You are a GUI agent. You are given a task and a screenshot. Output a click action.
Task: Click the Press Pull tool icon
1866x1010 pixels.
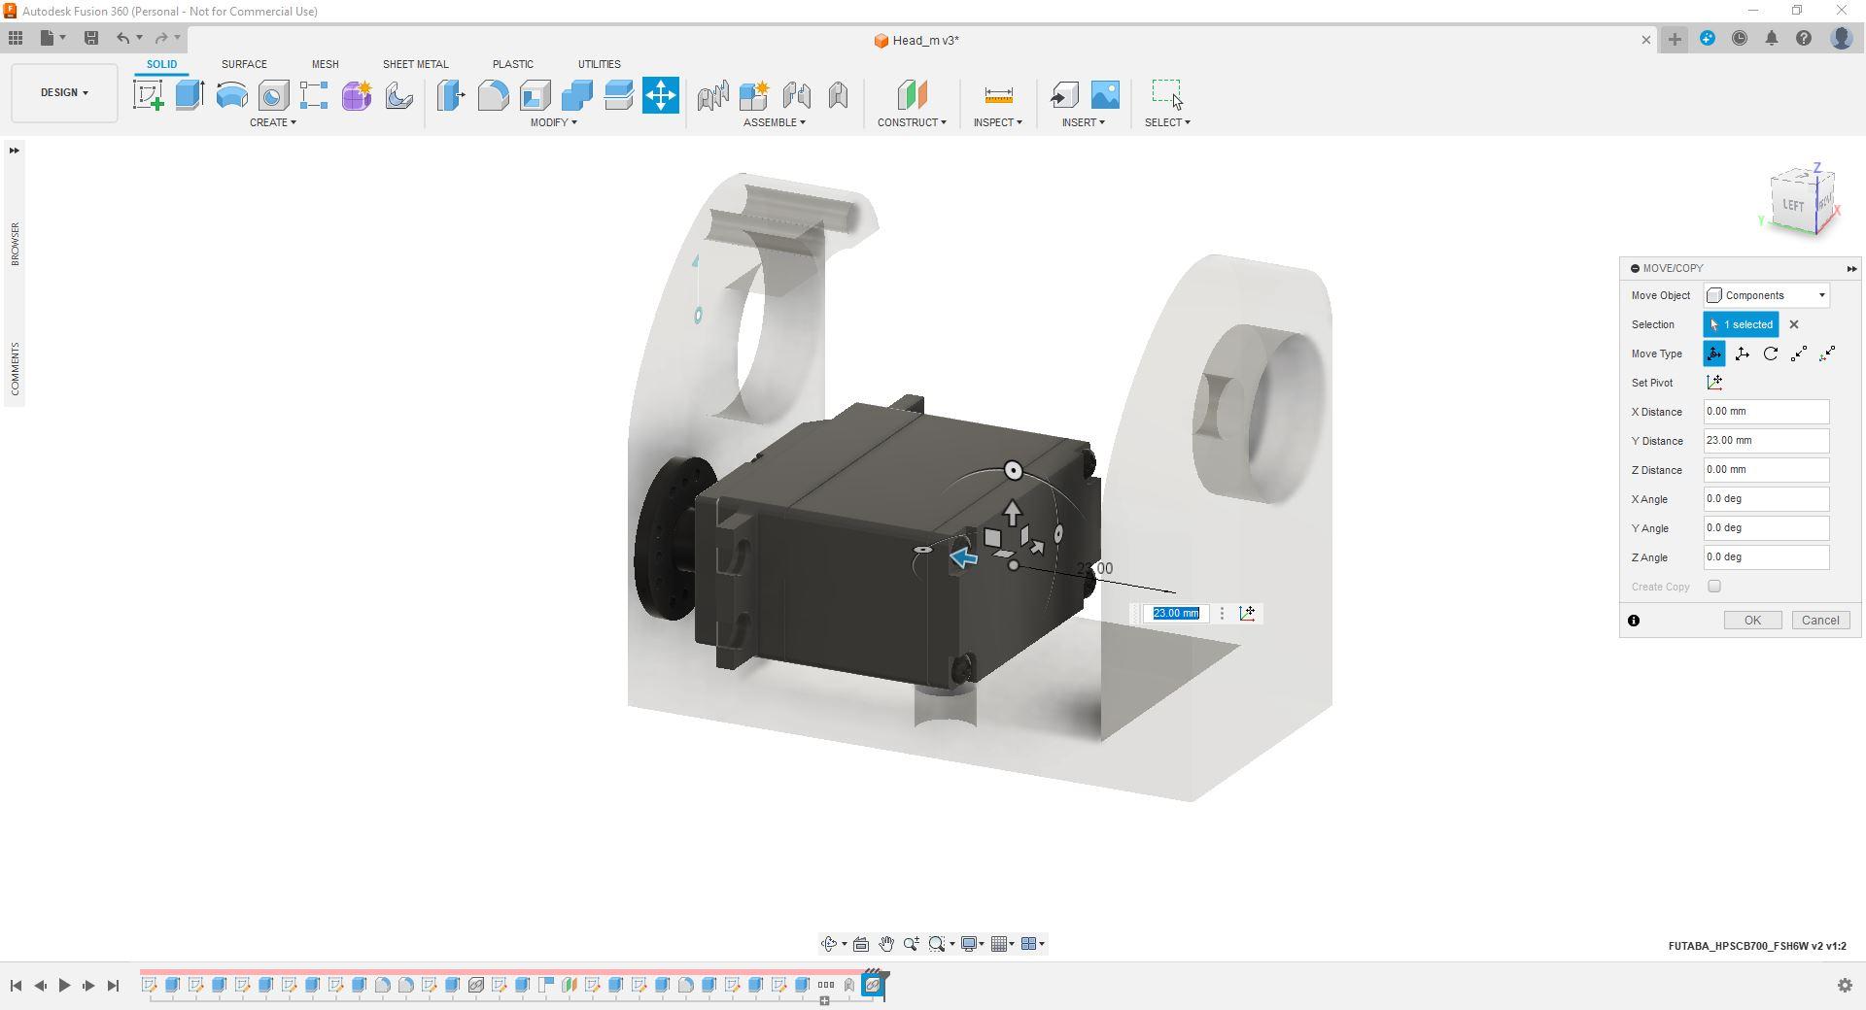point(451,95)
